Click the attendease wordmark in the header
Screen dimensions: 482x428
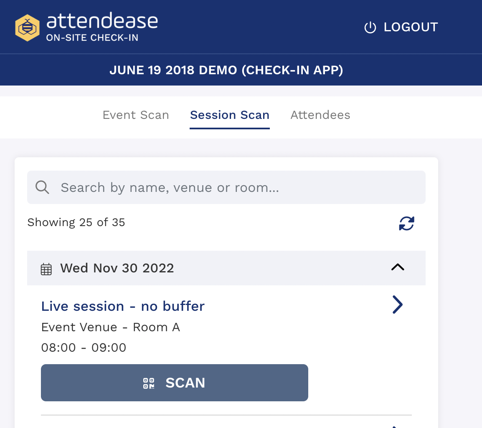[x=102, y=21]
